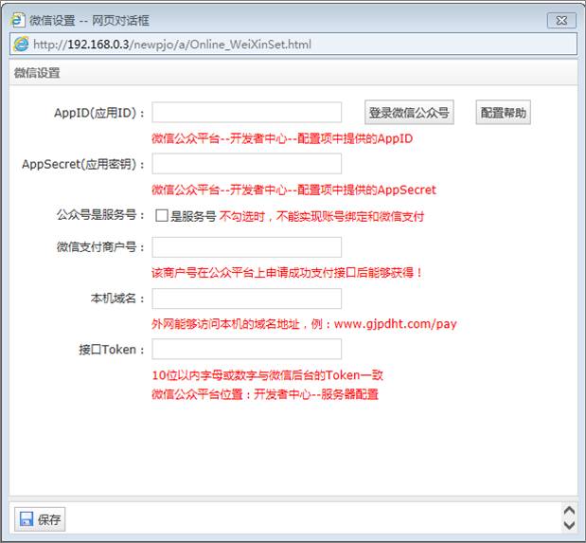
Task: Enable the 是服务号 checkbox
Action: coord(162,215)
